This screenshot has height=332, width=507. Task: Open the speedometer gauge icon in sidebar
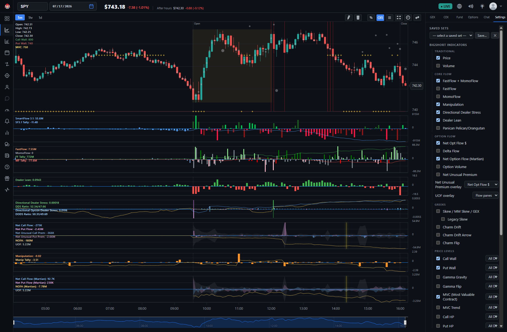pos(7,110)
